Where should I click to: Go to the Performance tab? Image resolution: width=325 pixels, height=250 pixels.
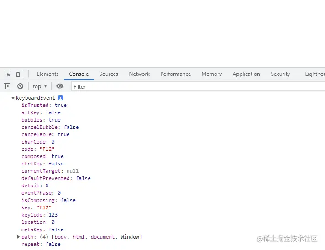pyautogui.click(x=176, y=74)
